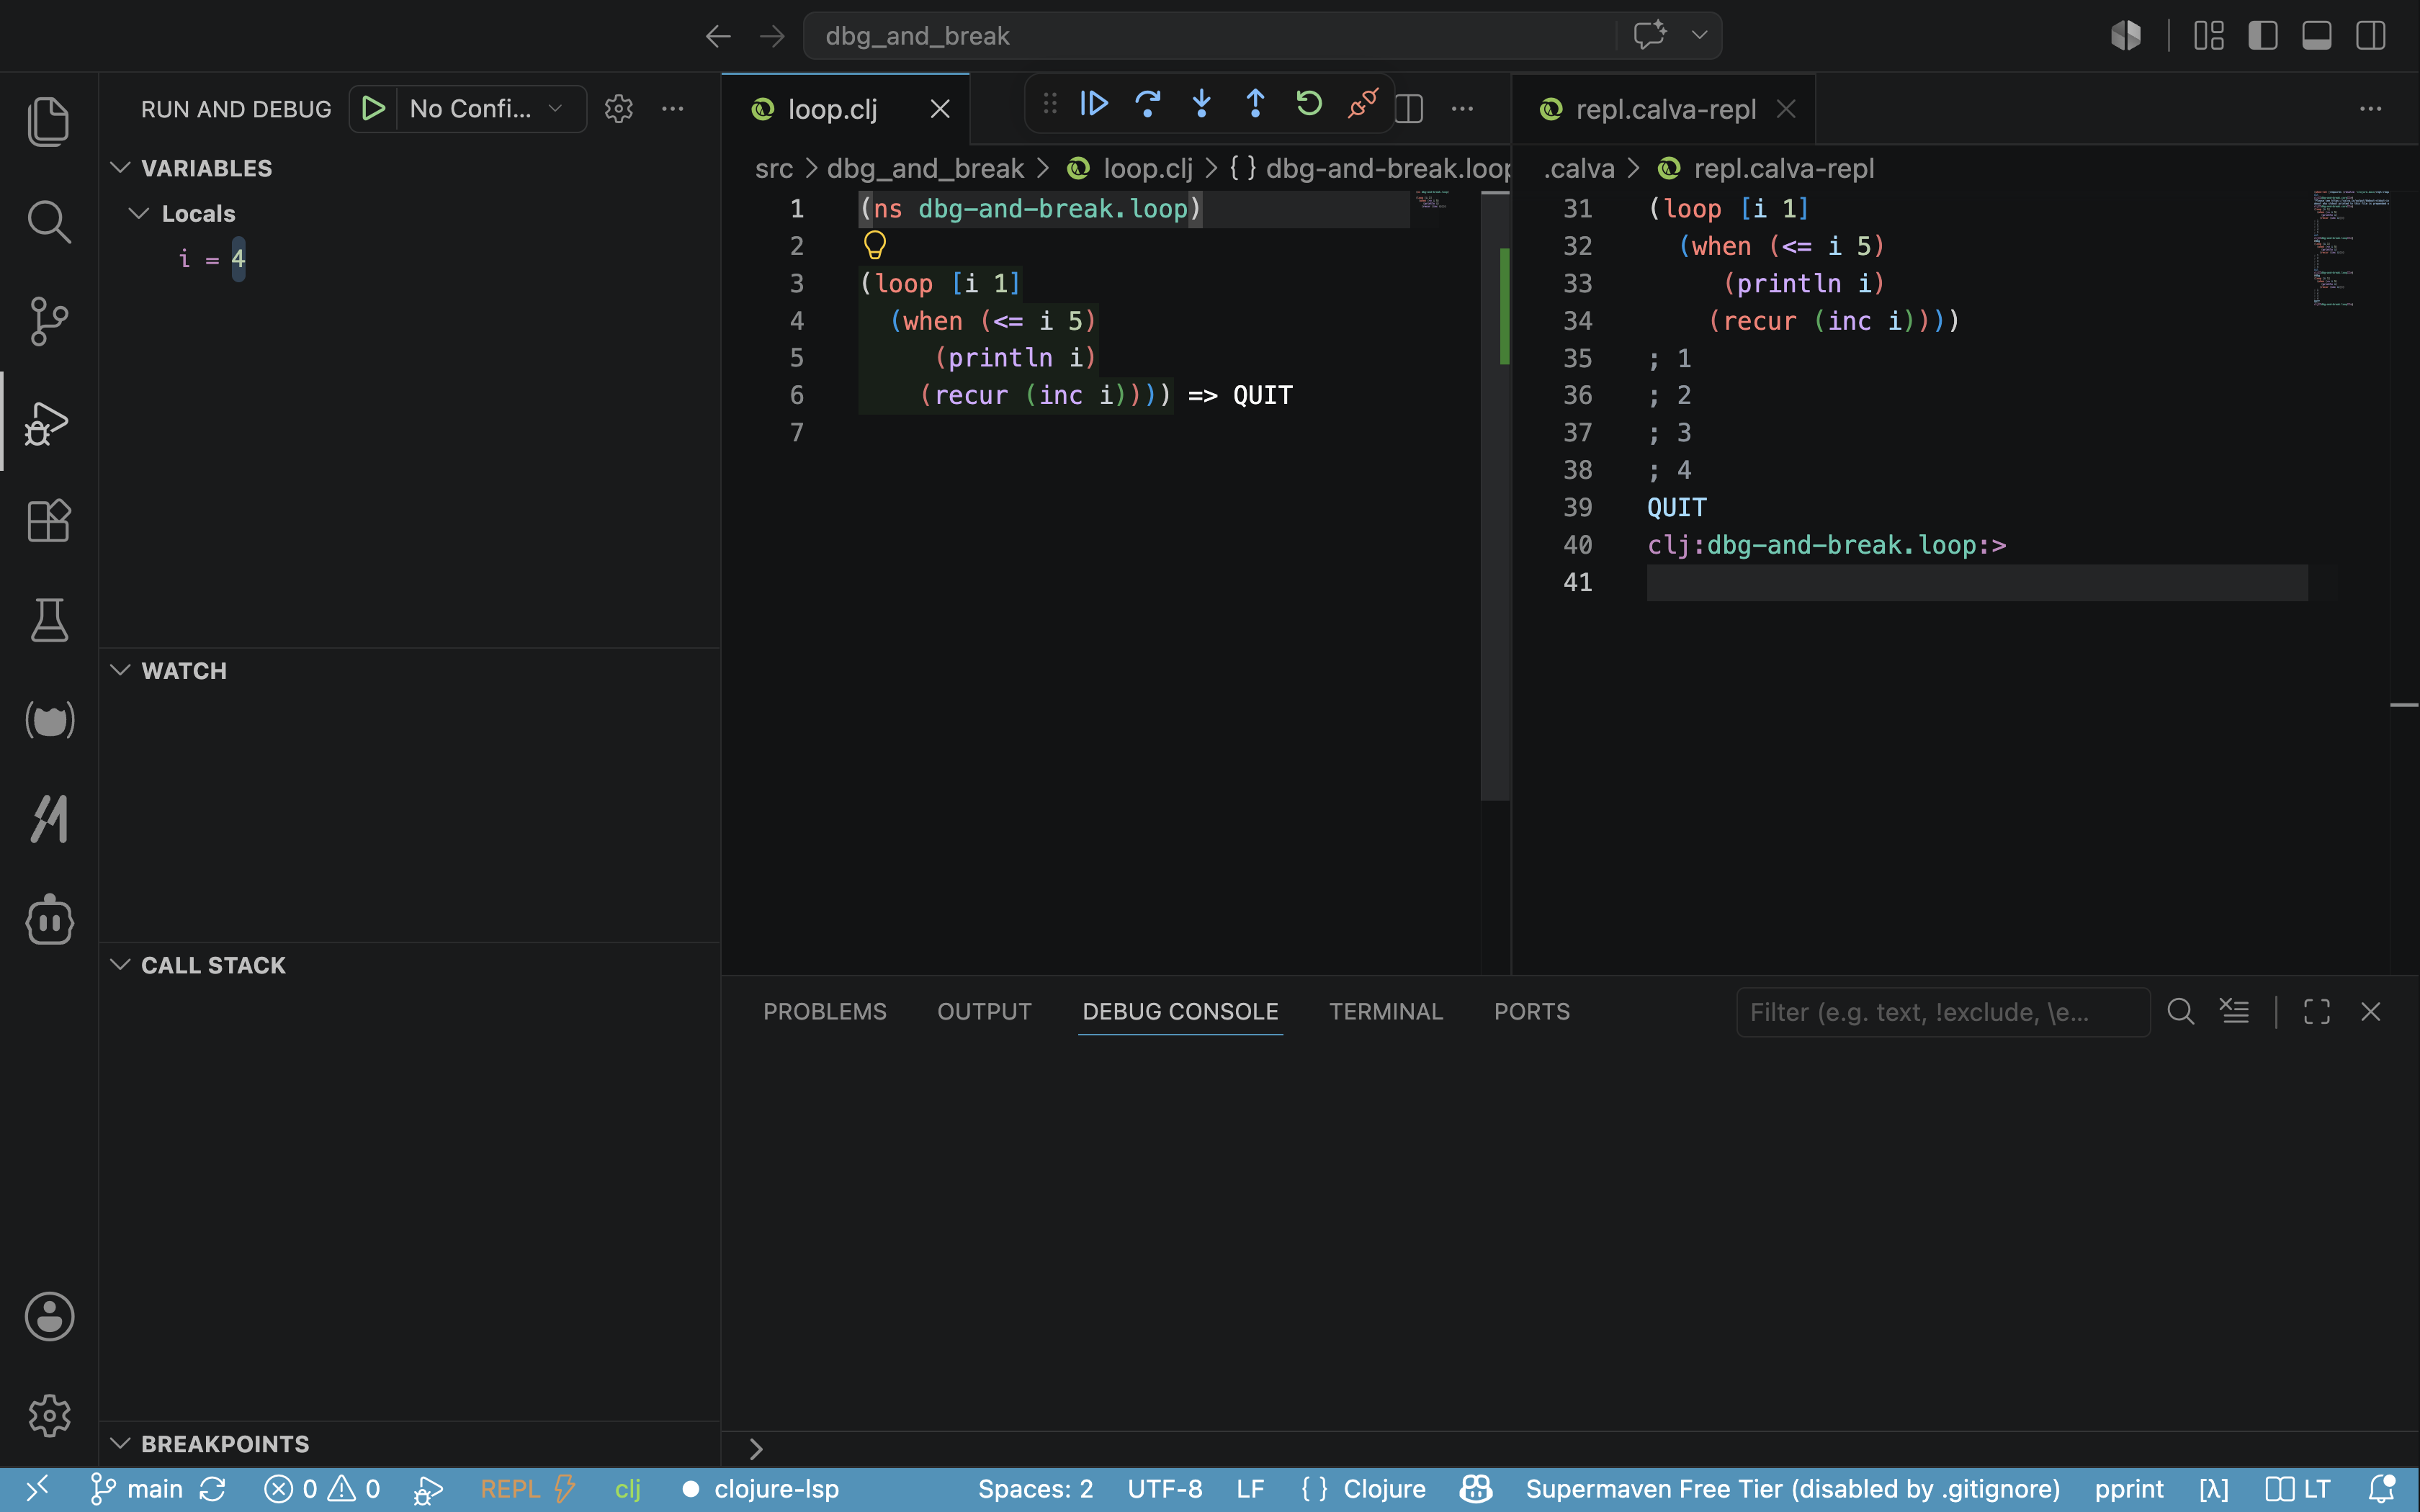Open more actions for loop.clj editor group

pos(1463,108)
